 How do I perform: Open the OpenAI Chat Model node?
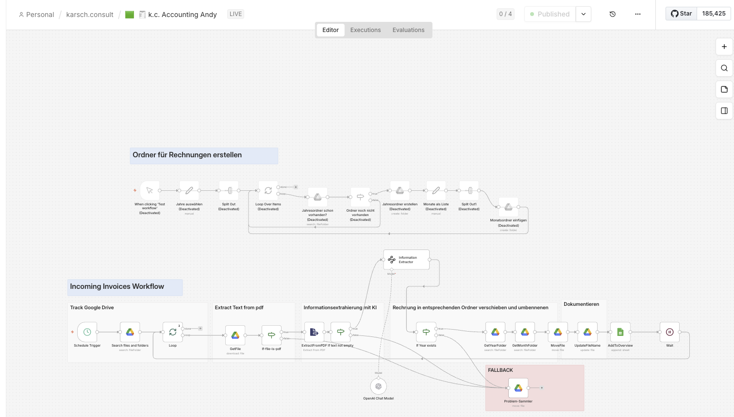click(x=378, y=386)
